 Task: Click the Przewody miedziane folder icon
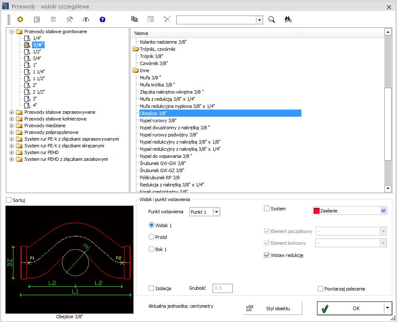coord(19,126)
